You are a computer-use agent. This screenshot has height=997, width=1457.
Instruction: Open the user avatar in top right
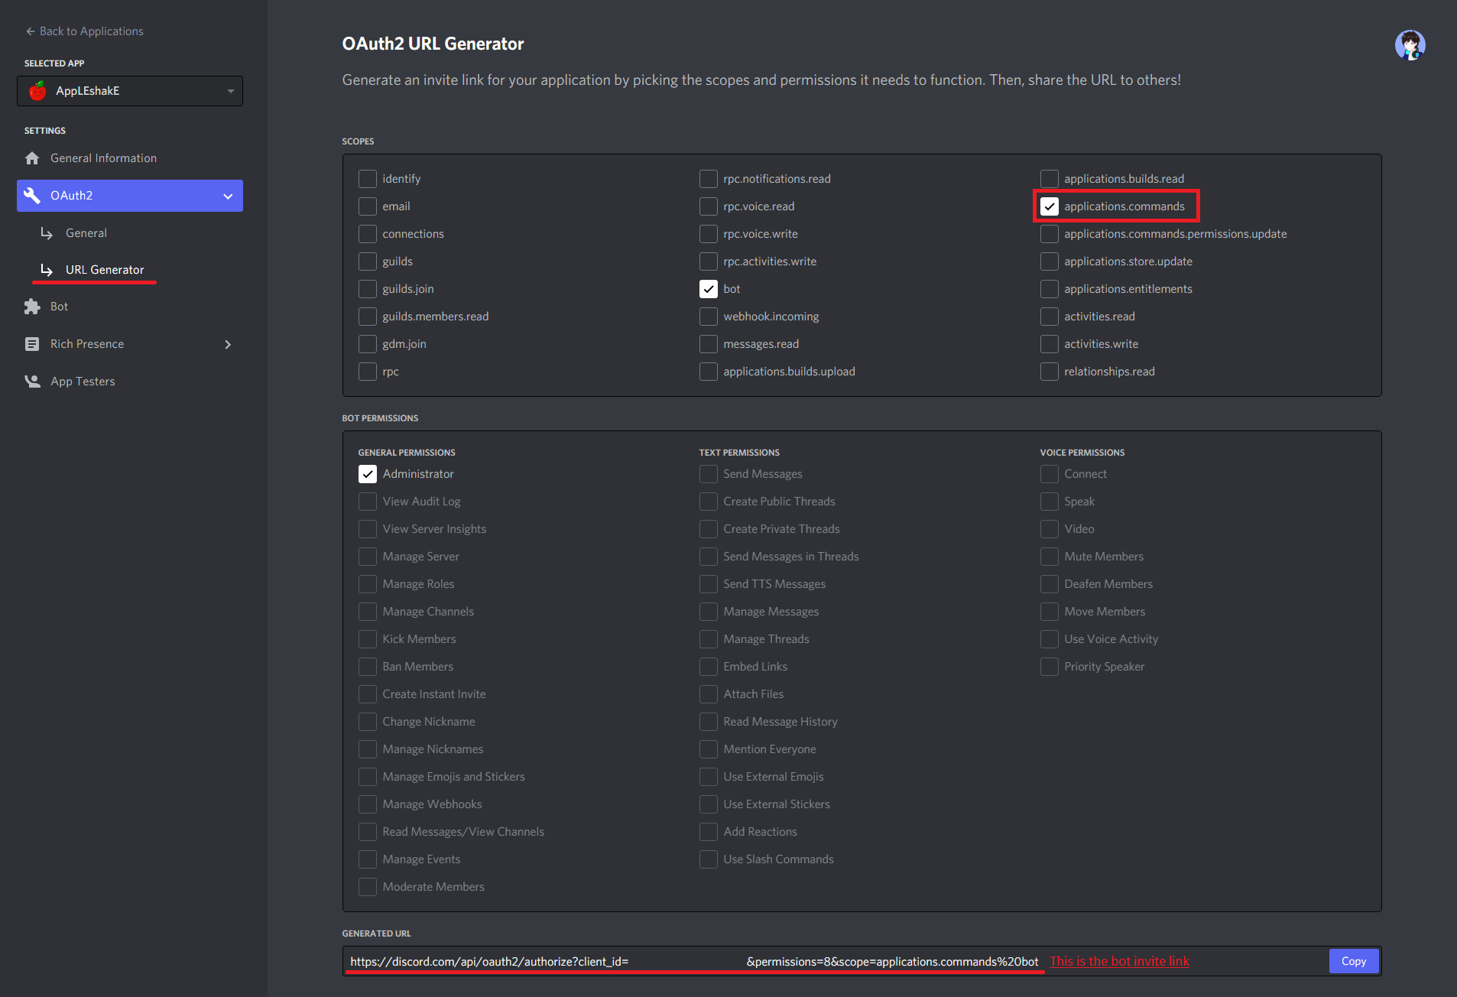tap(1410, 45)
